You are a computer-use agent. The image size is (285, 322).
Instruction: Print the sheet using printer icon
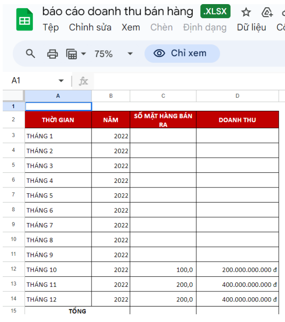click(x=52, y=54)
